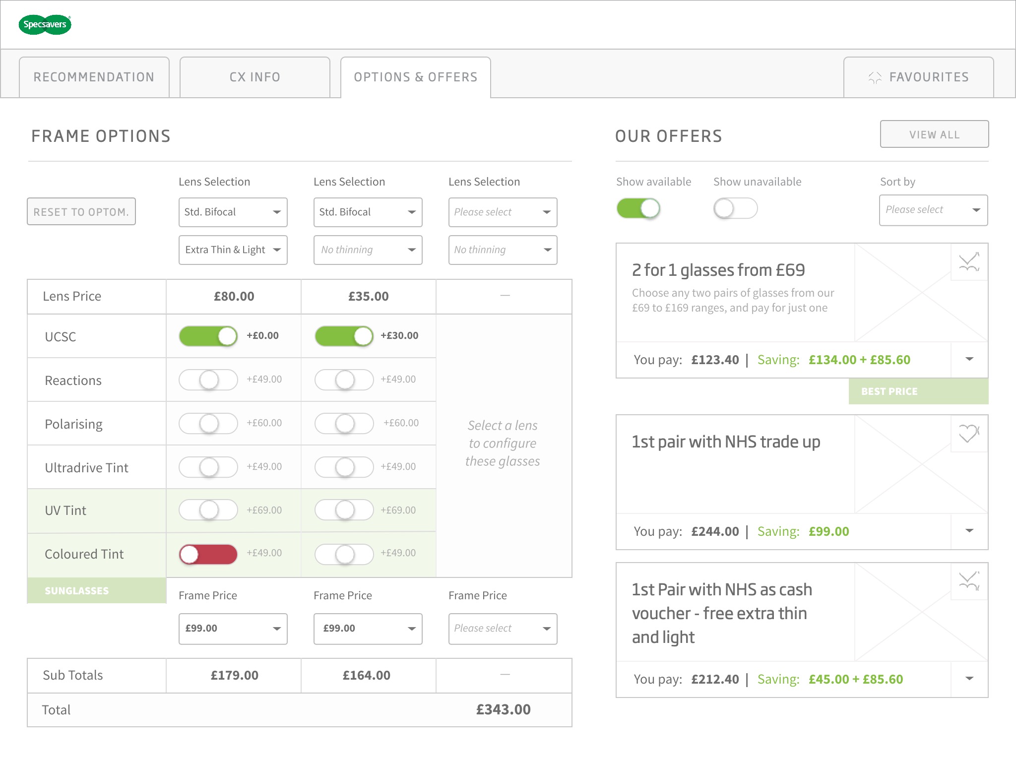Switch to the Recommendation tab

[x=94, y=77]
